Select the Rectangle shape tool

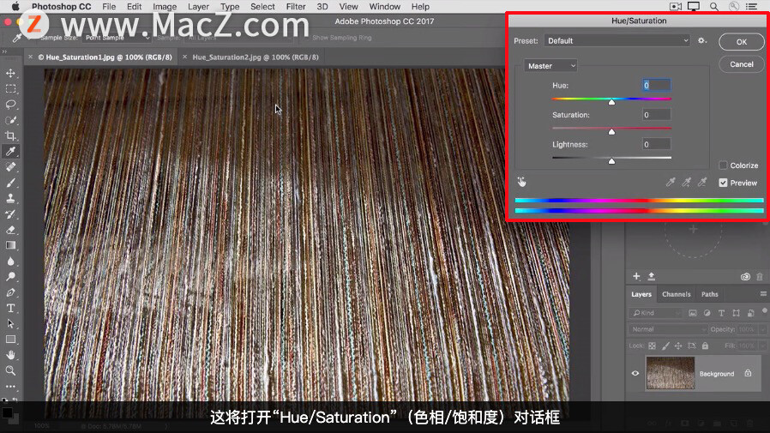[x=10, y=340]
